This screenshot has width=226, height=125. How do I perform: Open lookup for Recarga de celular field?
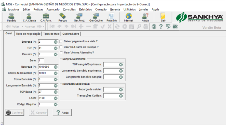[x=121, y=90]
